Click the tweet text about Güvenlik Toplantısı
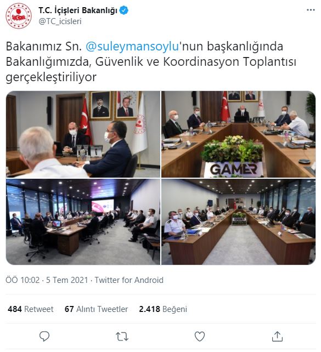The width and height of the screenshot is (321, 352). (x=151, y=61)
